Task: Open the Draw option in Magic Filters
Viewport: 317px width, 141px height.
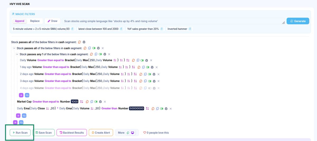Action: pos(53,21)
